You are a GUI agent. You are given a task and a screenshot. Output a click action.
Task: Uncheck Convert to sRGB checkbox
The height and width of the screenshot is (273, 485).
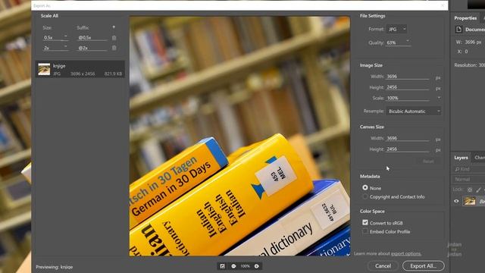click(x=365, y=222)
